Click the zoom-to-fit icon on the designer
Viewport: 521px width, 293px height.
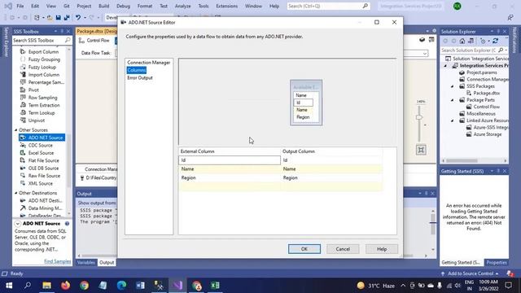(x=421, y=150)
